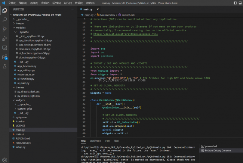Open the Run and Debug view
The image size is (243, 163).
[x=4, y=38]
